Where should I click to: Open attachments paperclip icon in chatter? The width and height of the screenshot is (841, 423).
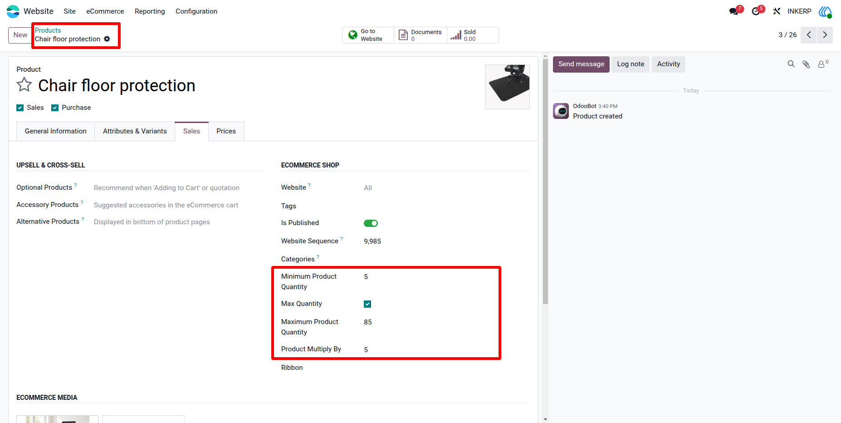(x=806, y=64)
